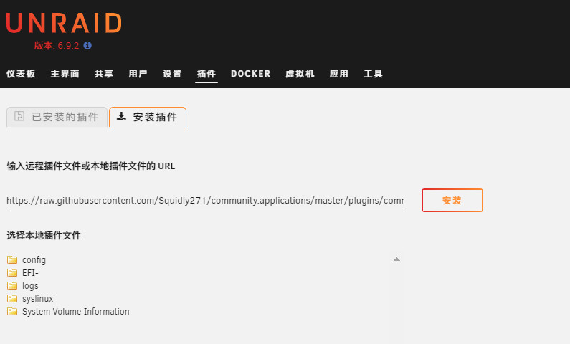Select the logs folder name
The image size is (570, 344).
pos(30,286)
